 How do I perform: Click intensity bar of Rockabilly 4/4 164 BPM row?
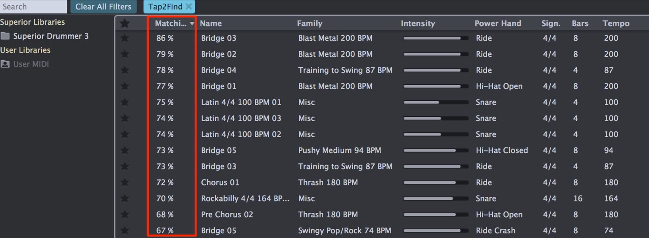(436, 199)
